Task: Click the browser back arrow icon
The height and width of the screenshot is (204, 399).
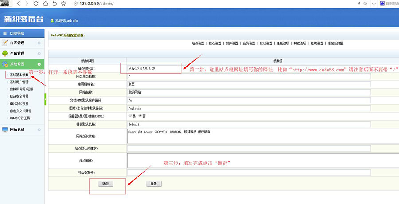Action: pyautogui.click(x=18, y=4)
